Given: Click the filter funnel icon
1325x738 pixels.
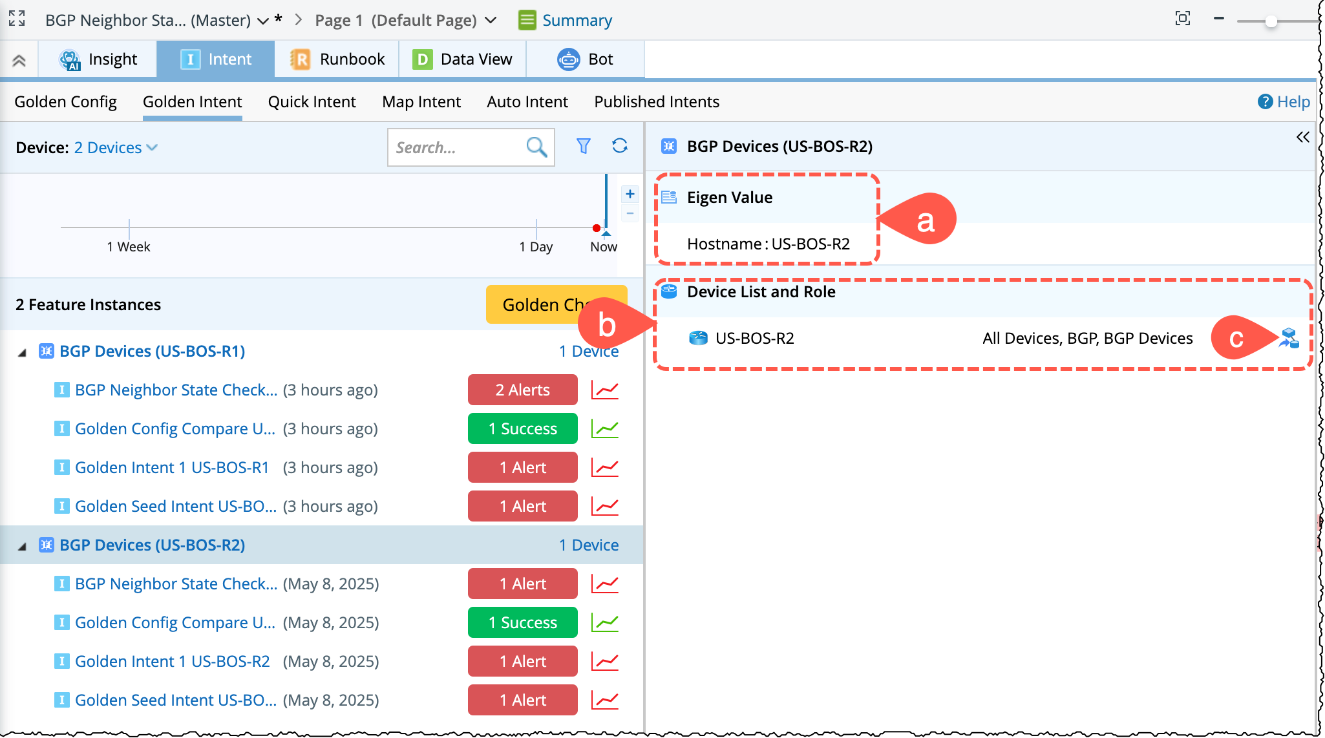Looking at the screenshot, I should coord(583,147).
